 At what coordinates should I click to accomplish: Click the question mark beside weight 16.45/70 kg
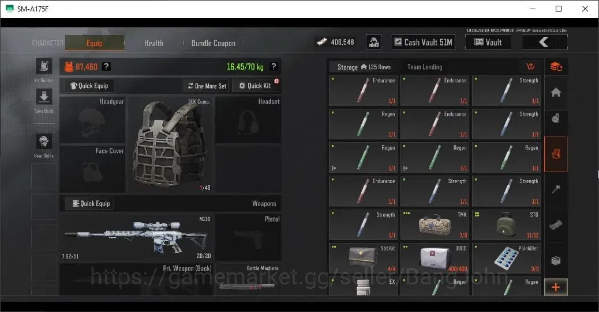pyautogui.click(x=274, y=67)
